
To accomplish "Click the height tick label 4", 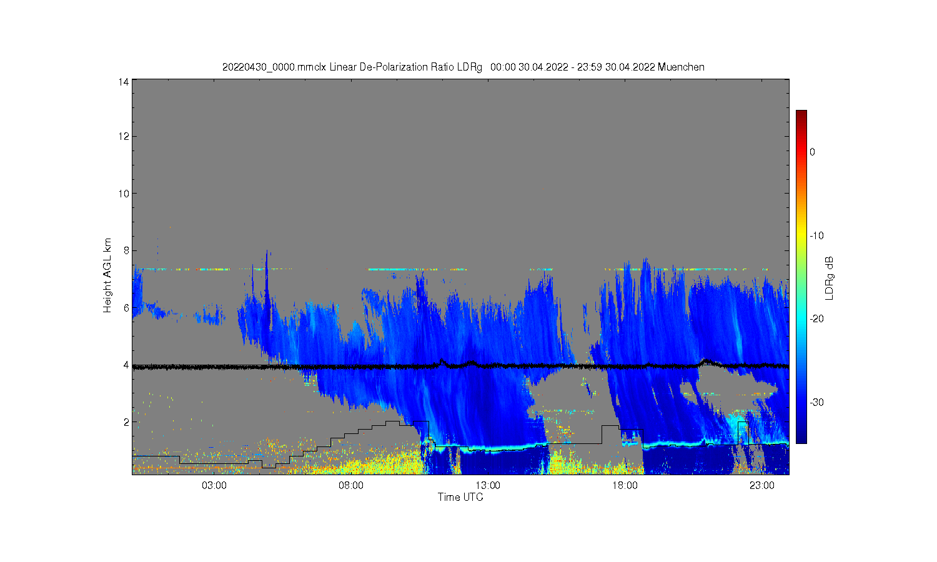I will [x=126, y=365].
